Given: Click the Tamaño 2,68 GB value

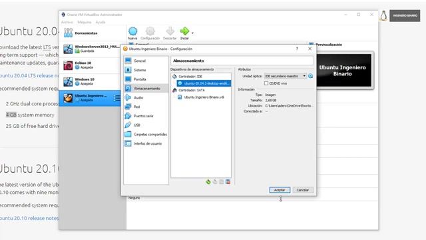Looking at the screenshot, I should pyautogui.click(x=271, y=100).
